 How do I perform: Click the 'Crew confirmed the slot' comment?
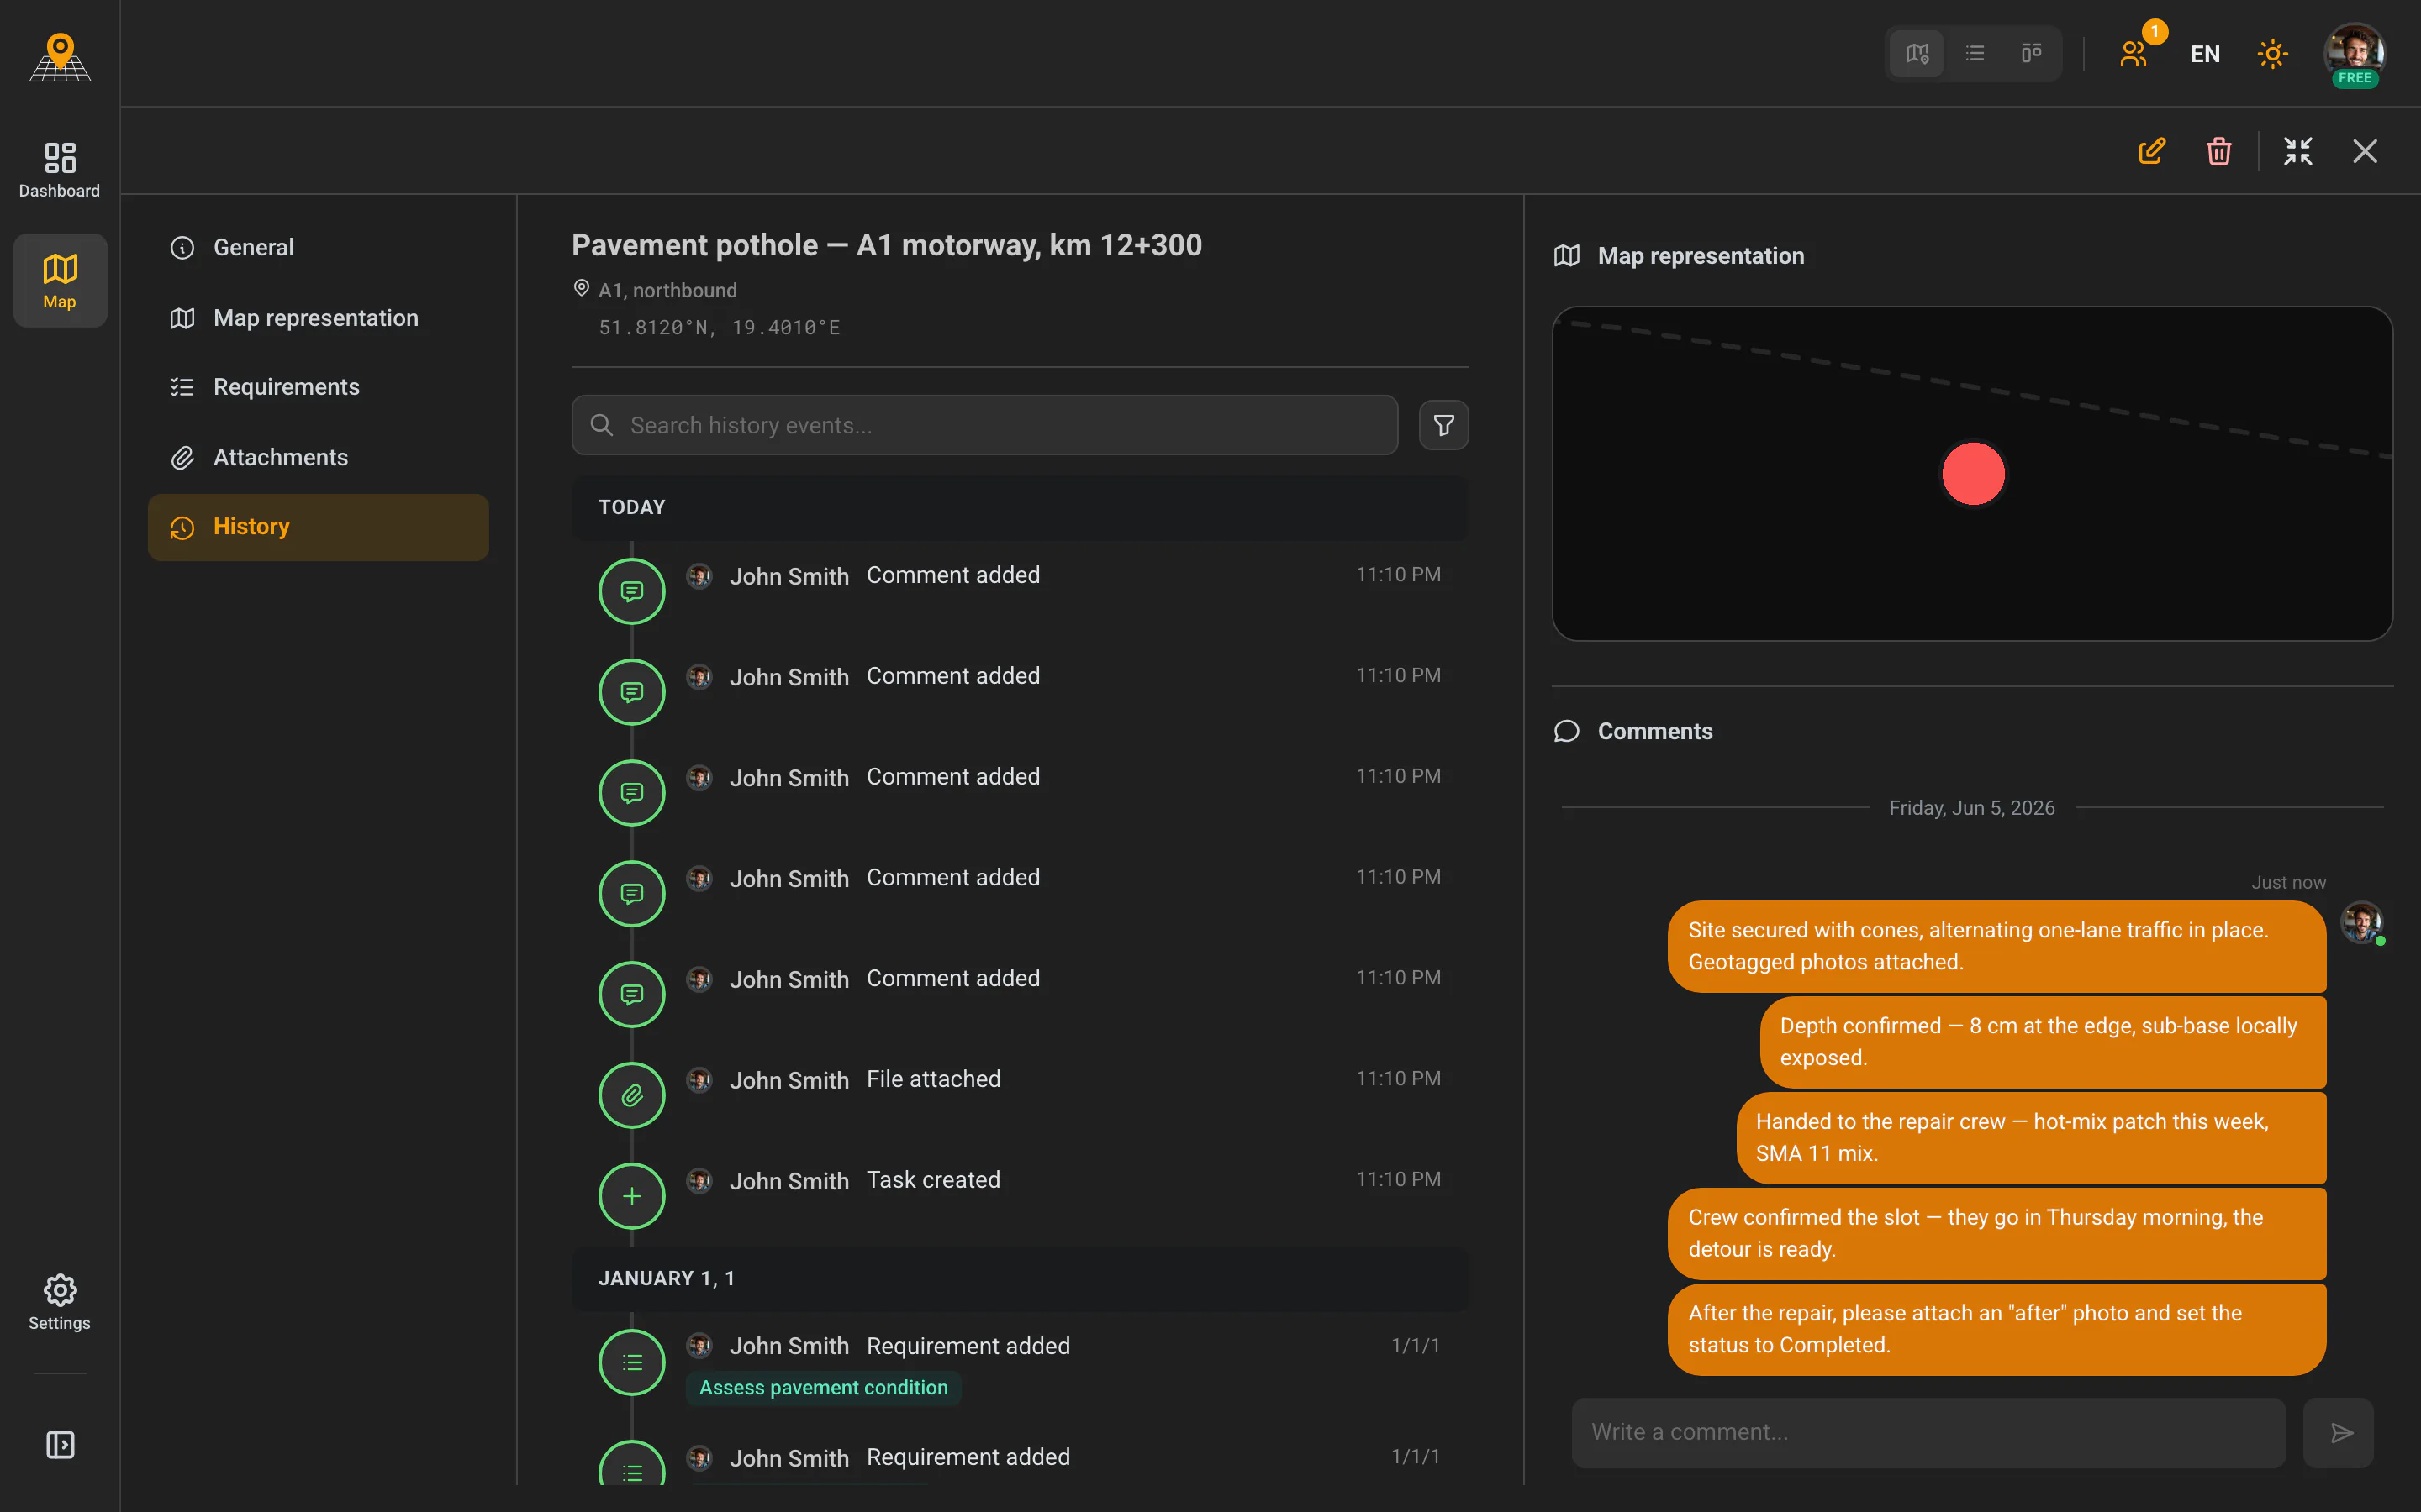click(1996, 1233)
